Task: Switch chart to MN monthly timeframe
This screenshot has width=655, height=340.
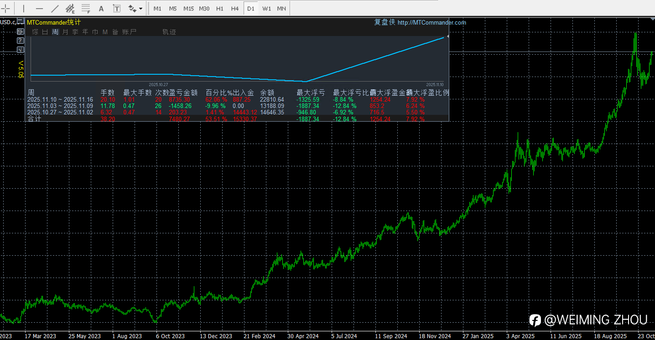Action: [282, 8]
